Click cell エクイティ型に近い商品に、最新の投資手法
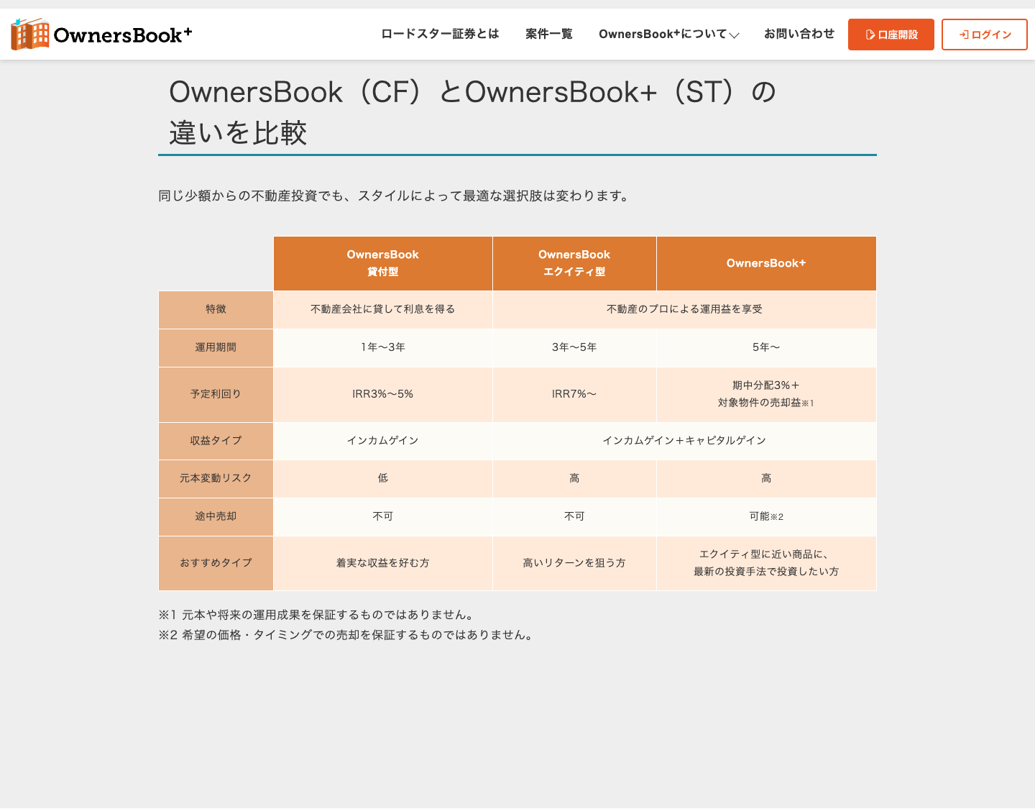Viewport: 1035px width, 809px height. click(x=766, y=563)
